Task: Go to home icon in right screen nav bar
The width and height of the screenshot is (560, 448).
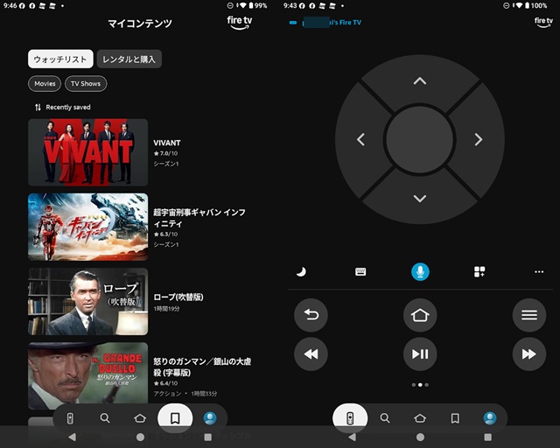Action: (420, 418)
